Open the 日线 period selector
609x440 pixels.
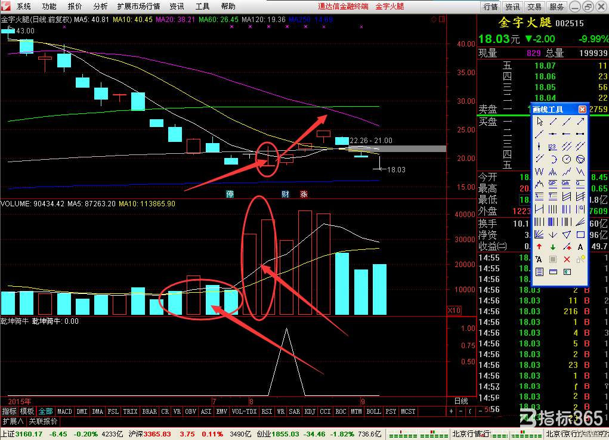pos(461,401)
